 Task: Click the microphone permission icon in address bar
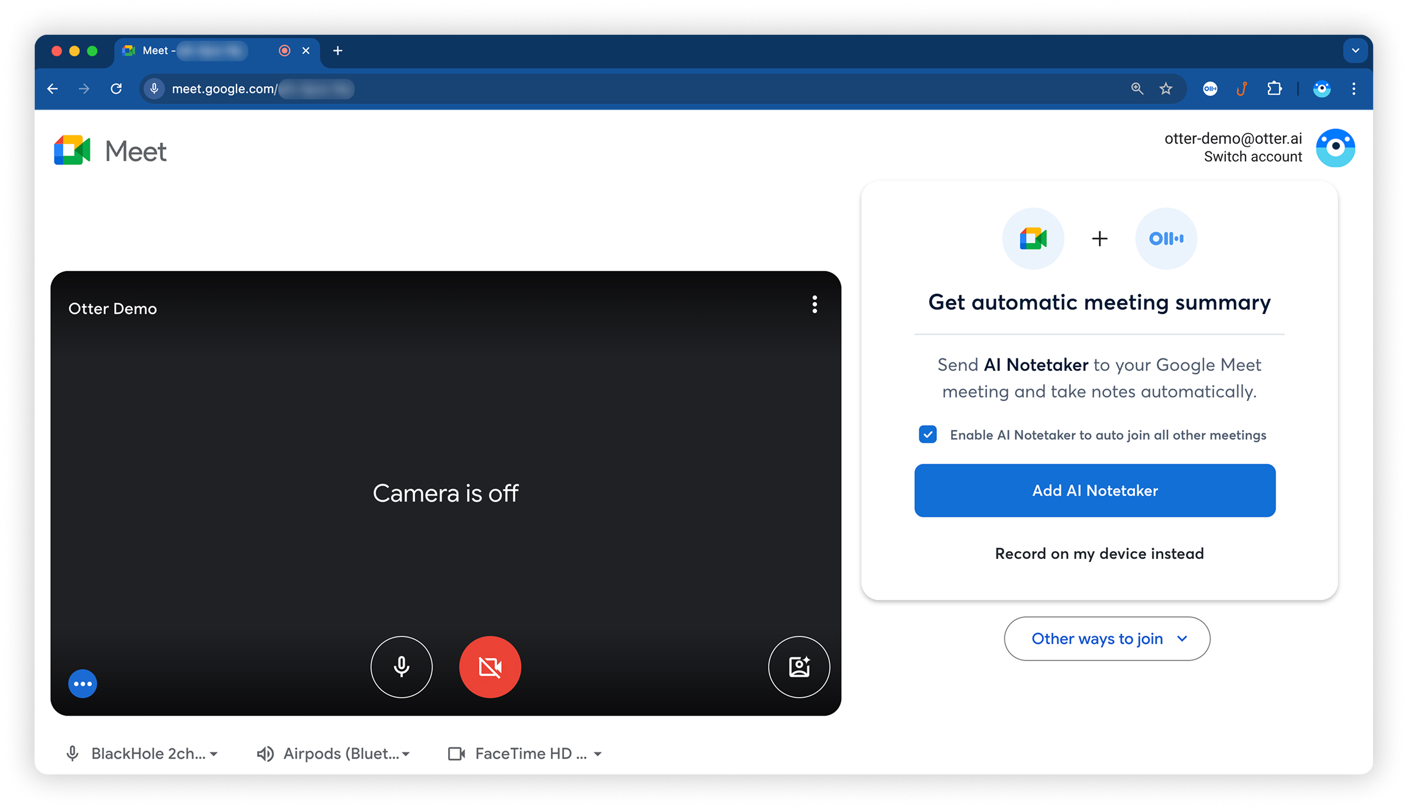point(154,89)
